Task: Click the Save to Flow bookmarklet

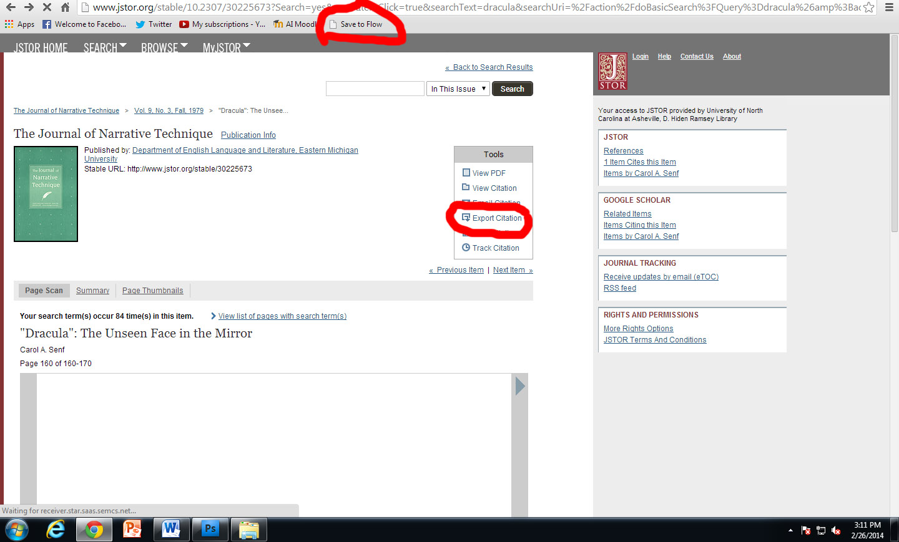Action: tap(356, 24)
